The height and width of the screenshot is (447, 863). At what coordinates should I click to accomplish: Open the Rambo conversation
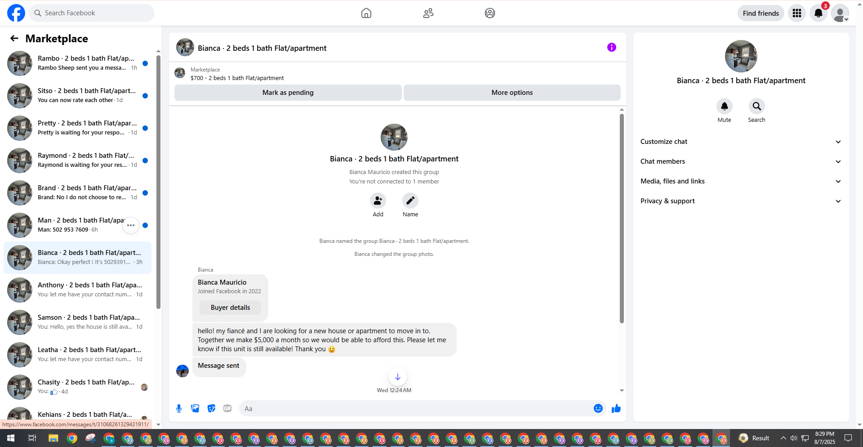(77, 63)
